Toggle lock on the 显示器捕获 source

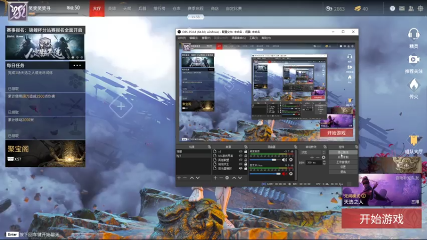(x=246, y=169)
